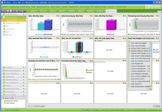The width and height of the screenshot is (162, 112).
Task: Click the 2BizBox logo
Action: 153,7
